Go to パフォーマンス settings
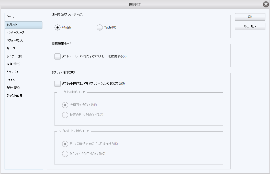This screenshot has width=270, height=174. [x=15, y=40]
